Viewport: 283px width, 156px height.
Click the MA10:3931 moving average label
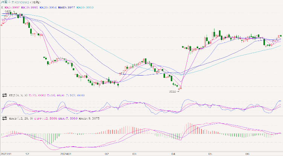pos(29,8)
